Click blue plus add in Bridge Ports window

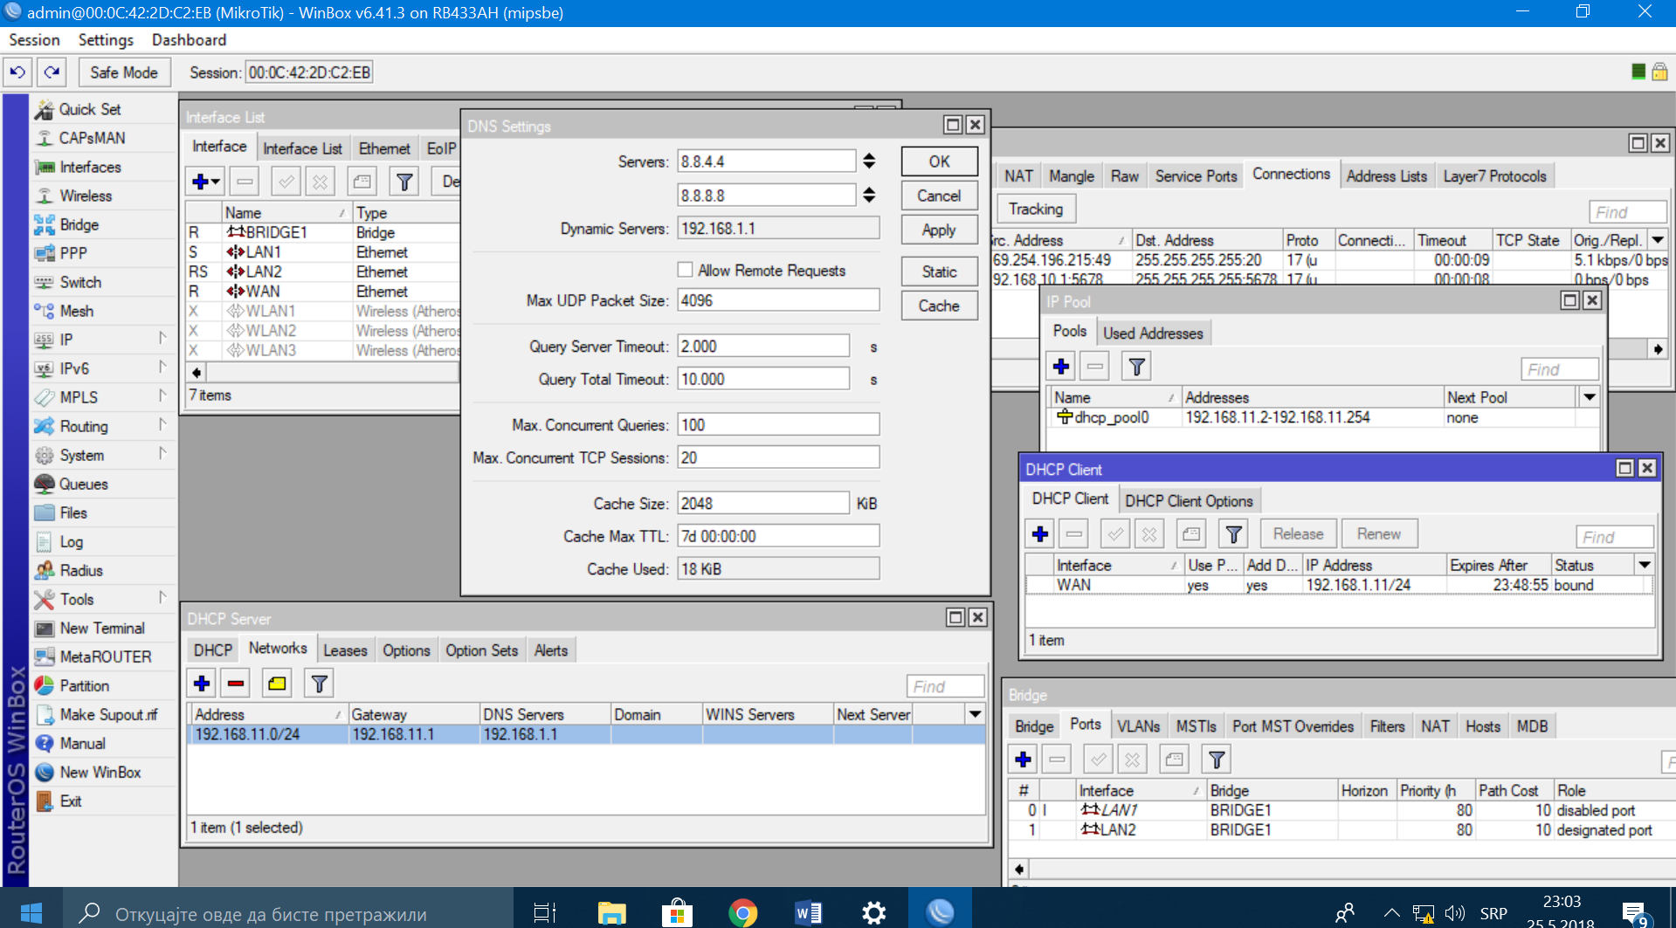point(1024,760)
